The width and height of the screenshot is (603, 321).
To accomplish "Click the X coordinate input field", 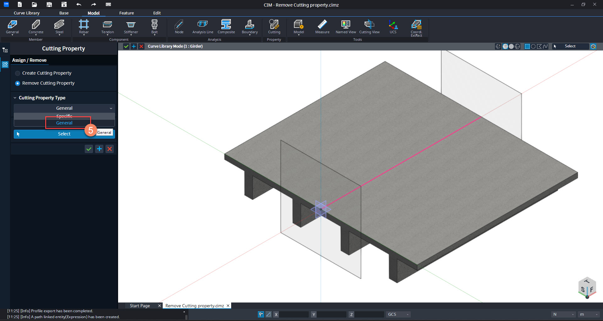I will point(294,314).
